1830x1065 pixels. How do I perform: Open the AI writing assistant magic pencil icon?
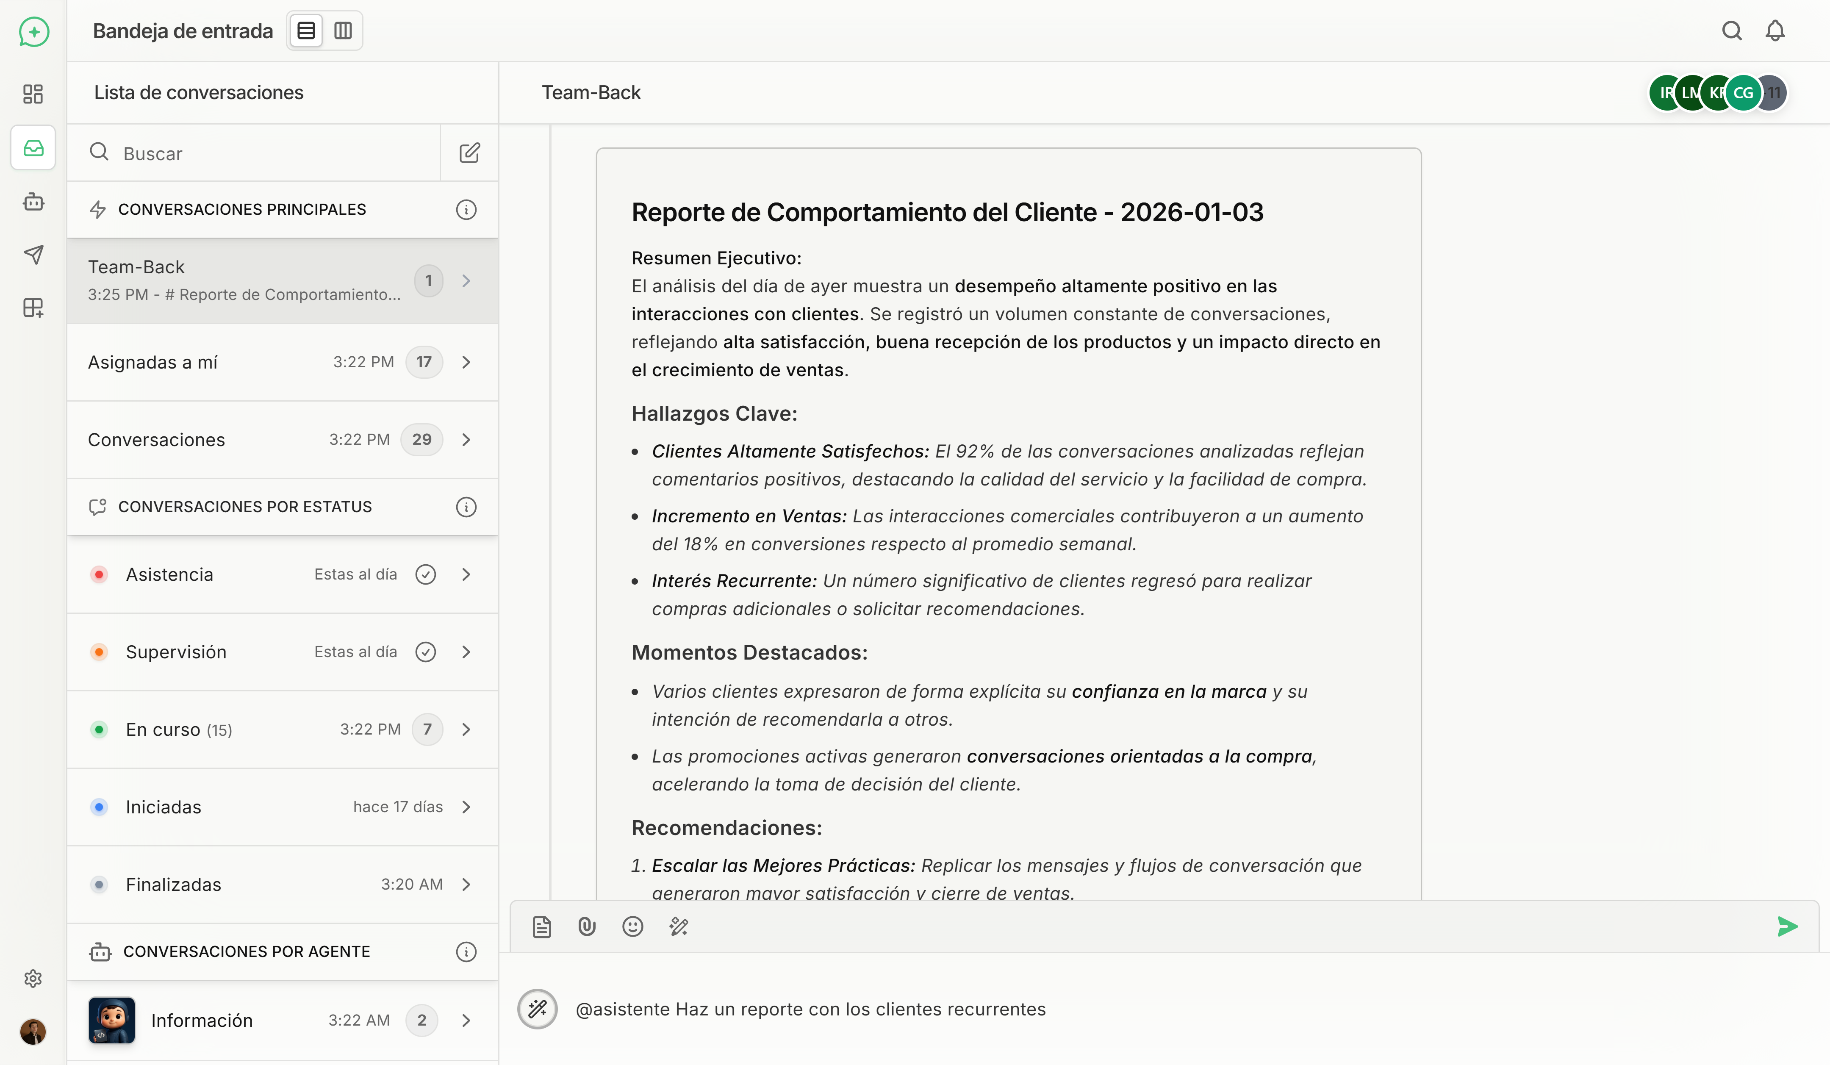[x=679, y=926]
